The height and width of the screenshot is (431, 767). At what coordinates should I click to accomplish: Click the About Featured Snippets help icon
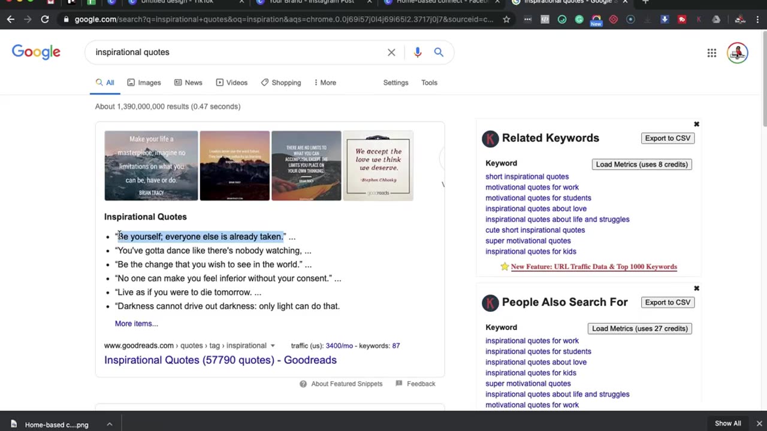click(303, 384)
